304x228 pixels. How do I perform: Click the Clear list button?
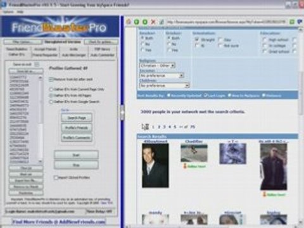tap(26, 168)
